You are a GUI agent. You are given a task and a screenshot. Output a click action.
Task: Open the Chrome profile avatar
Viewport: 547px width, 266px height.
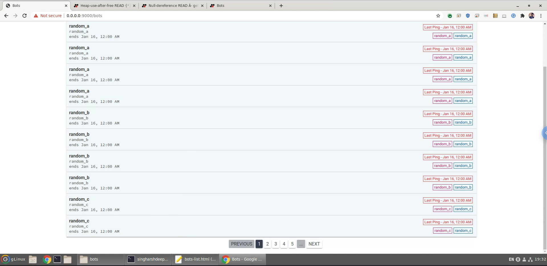click(532, 16)
